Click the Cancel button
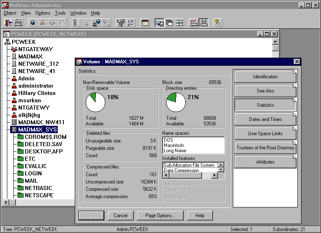321x233 pixels. pyautogui.click(x=121, y=216)
